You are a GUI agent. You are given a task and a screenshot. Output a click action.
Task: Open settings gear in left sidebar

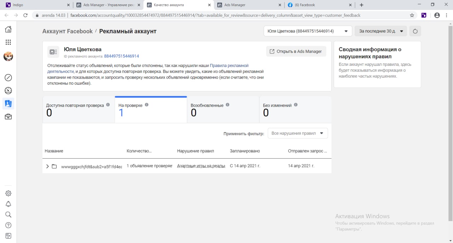(x=8, y=193)
